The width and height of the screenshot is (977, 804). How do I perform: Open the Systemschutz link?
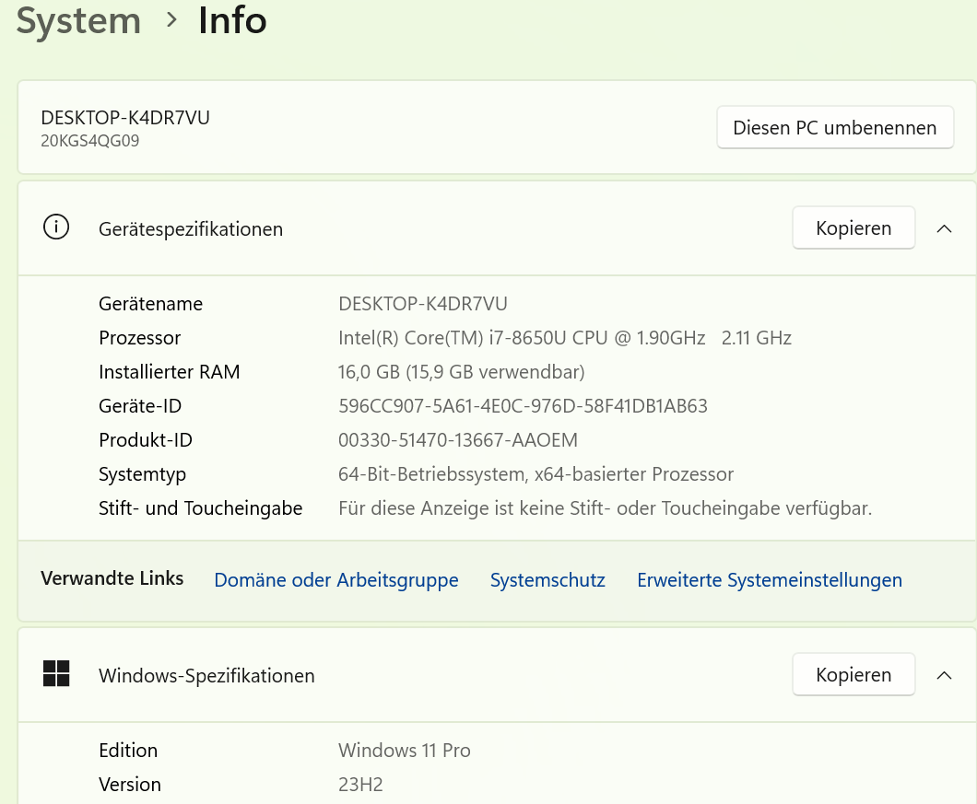[547, 580]
